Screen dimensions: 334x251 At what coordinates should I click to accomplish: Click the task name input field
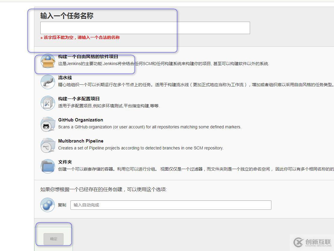tap(145, 28)
